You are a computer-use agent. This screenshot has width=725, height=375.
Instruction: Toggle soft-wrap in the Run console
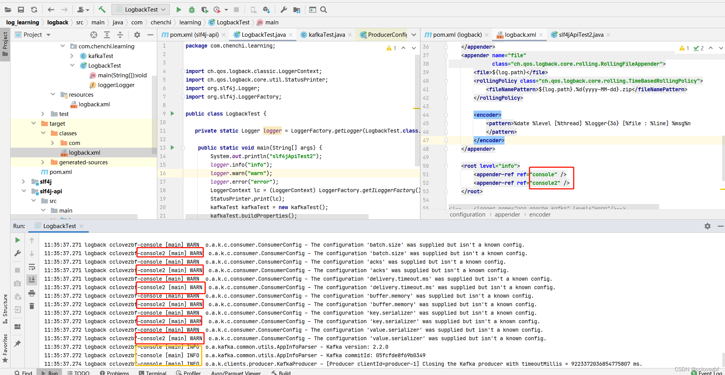pos(32,267)
